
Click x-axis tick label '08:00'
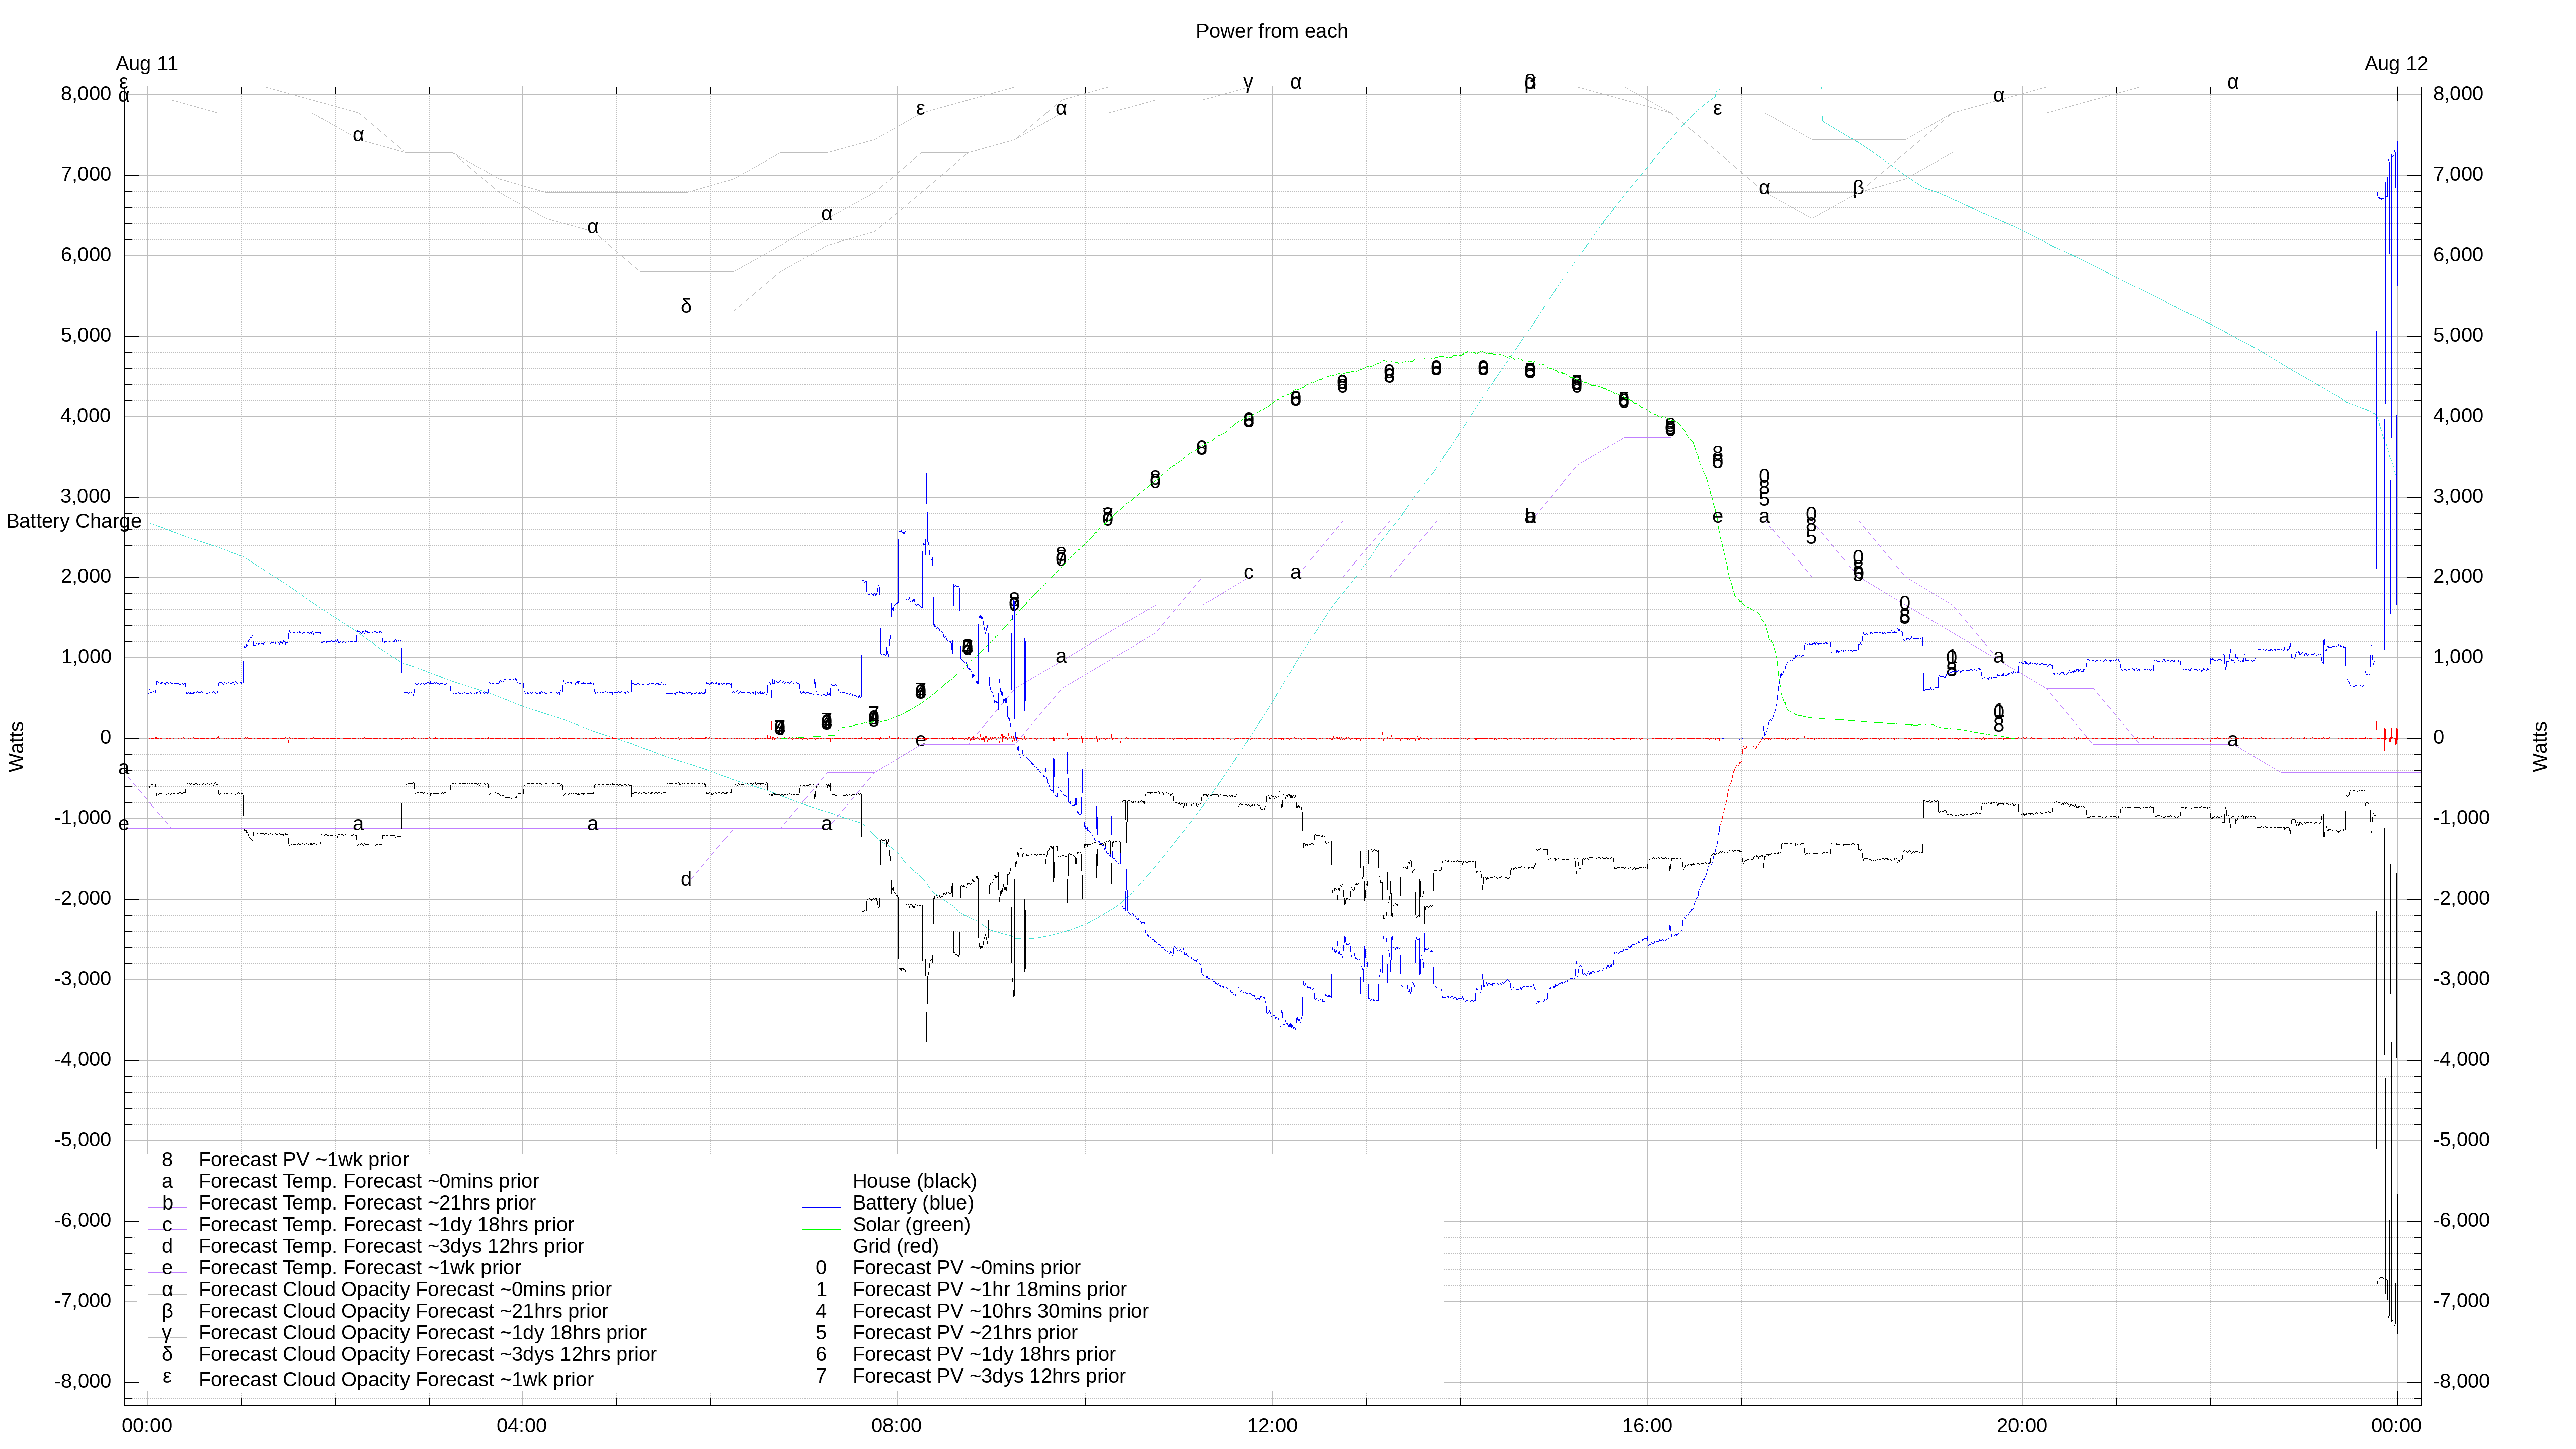point(896,1426)
